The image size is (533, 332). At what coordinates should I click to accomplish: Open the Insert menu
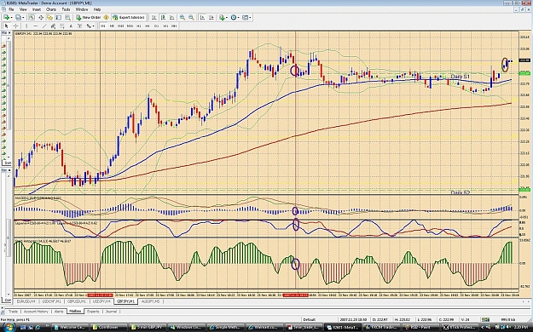pyautogui.click(x=37, y=9)
